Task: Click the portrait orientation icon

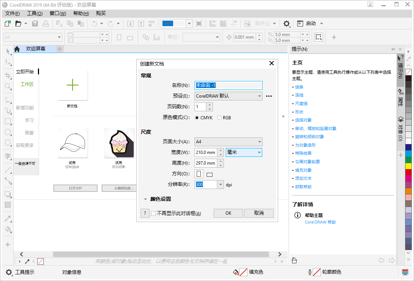Action: click(x=199, y=174)
